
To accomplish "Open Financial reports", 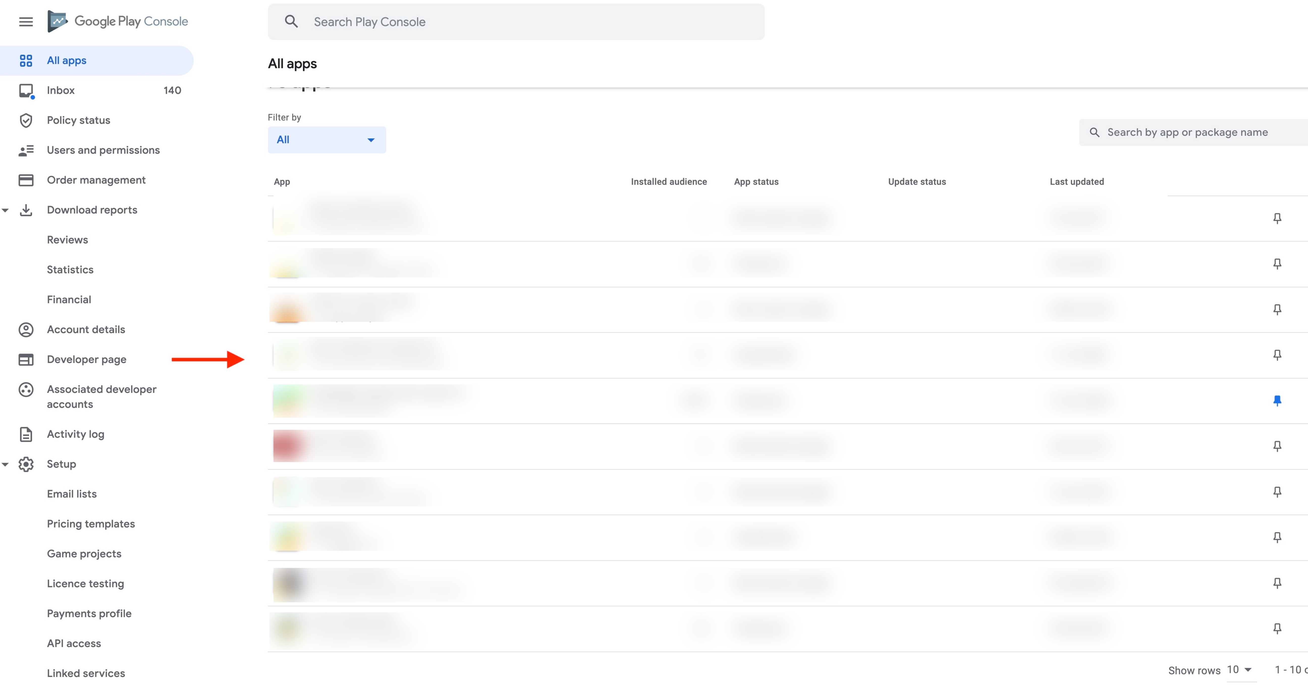I will click(x=69, y=300).
